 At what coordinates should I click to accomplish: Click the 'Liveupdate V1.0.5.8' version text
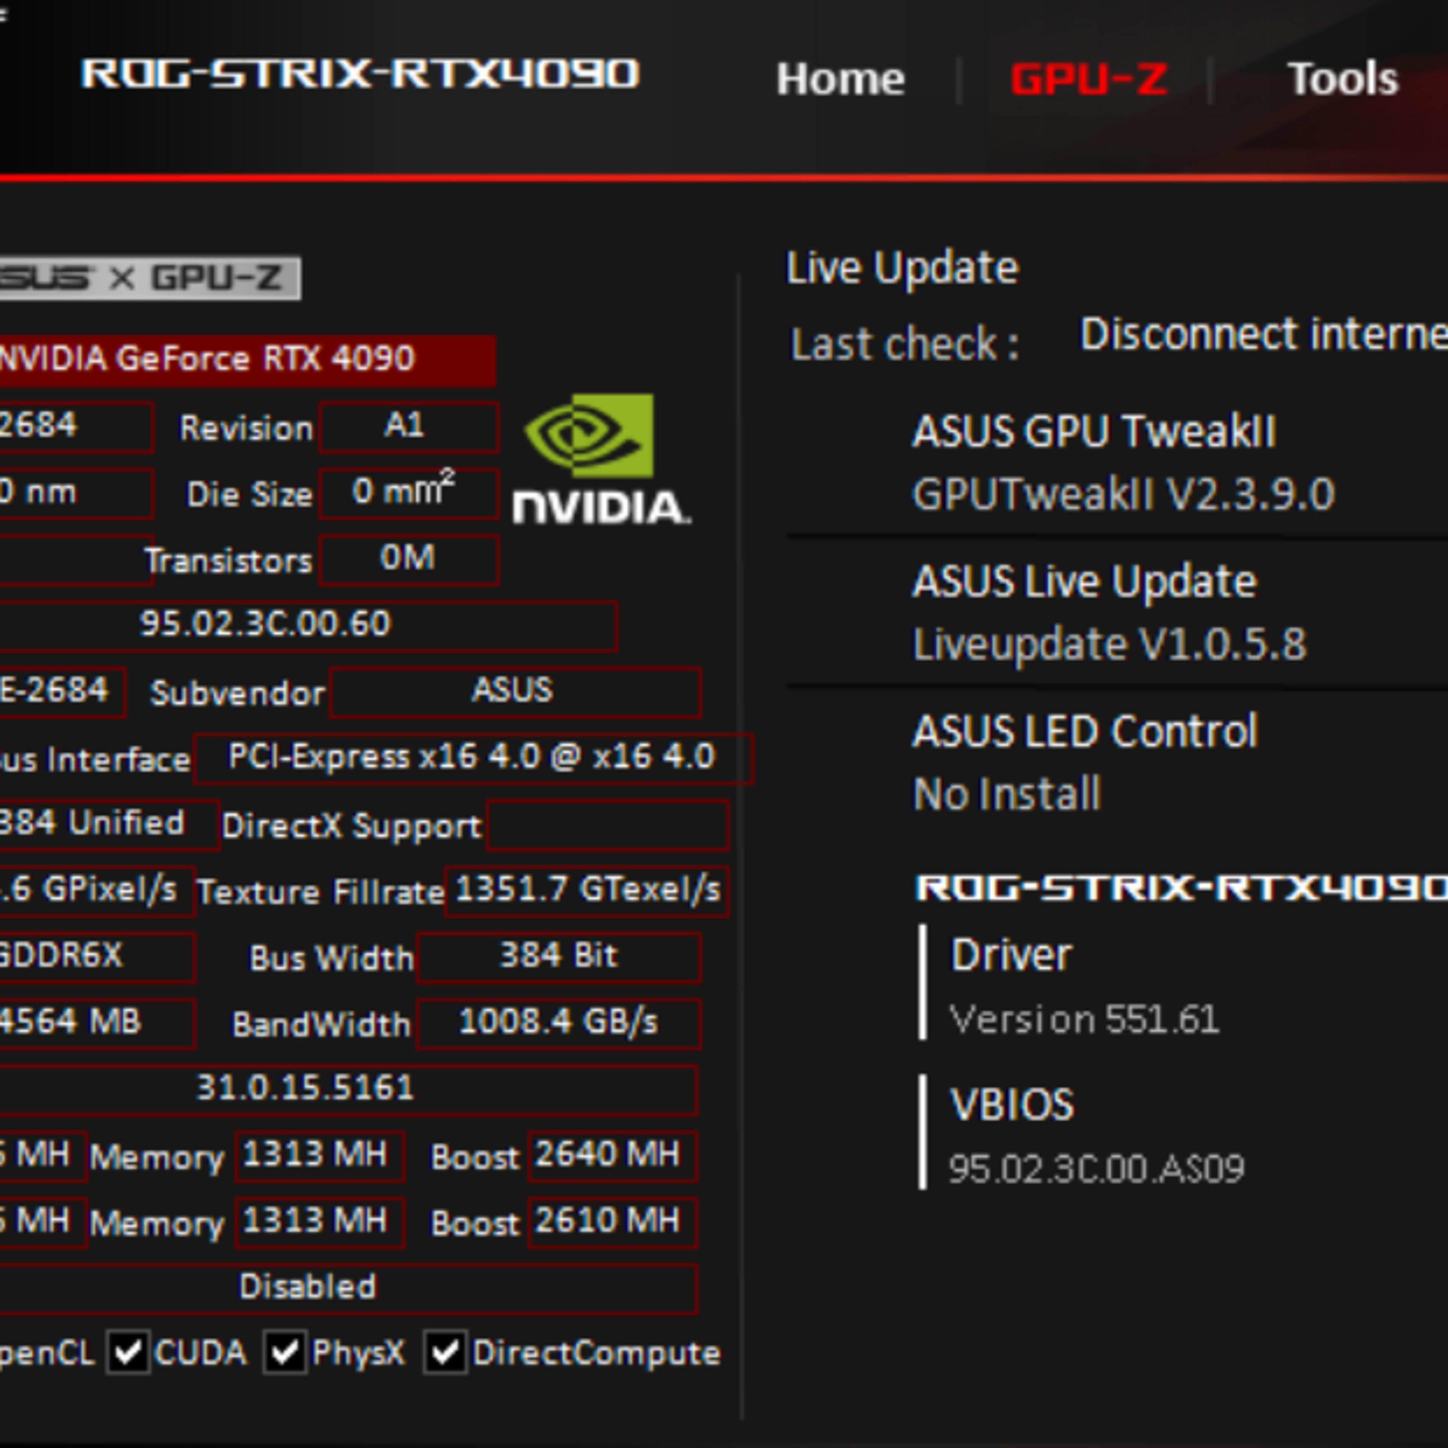(x=1110, y=644)
